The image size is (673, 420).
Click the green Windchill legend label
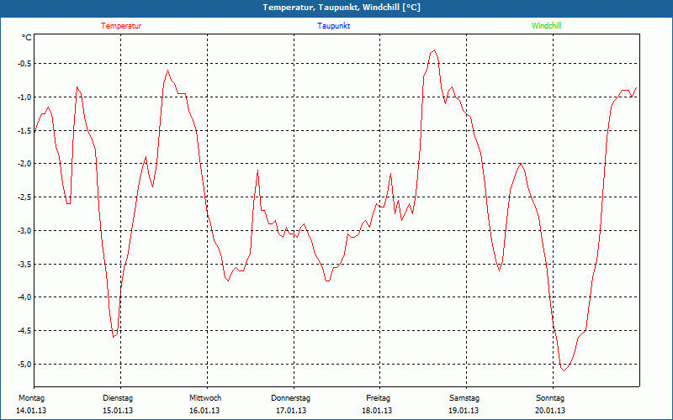click(x=546, y=26)
